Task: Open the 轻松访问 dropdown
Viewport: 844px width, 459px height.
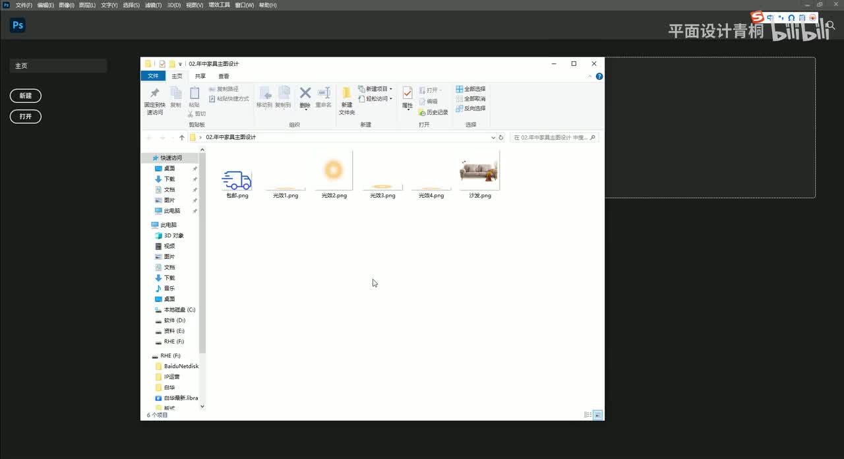Action: tap(375, 99)
